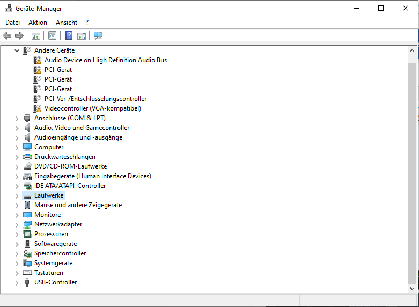Select the Laufwerke label
Screen dimensions: 419x307
(x=49, y=195)
